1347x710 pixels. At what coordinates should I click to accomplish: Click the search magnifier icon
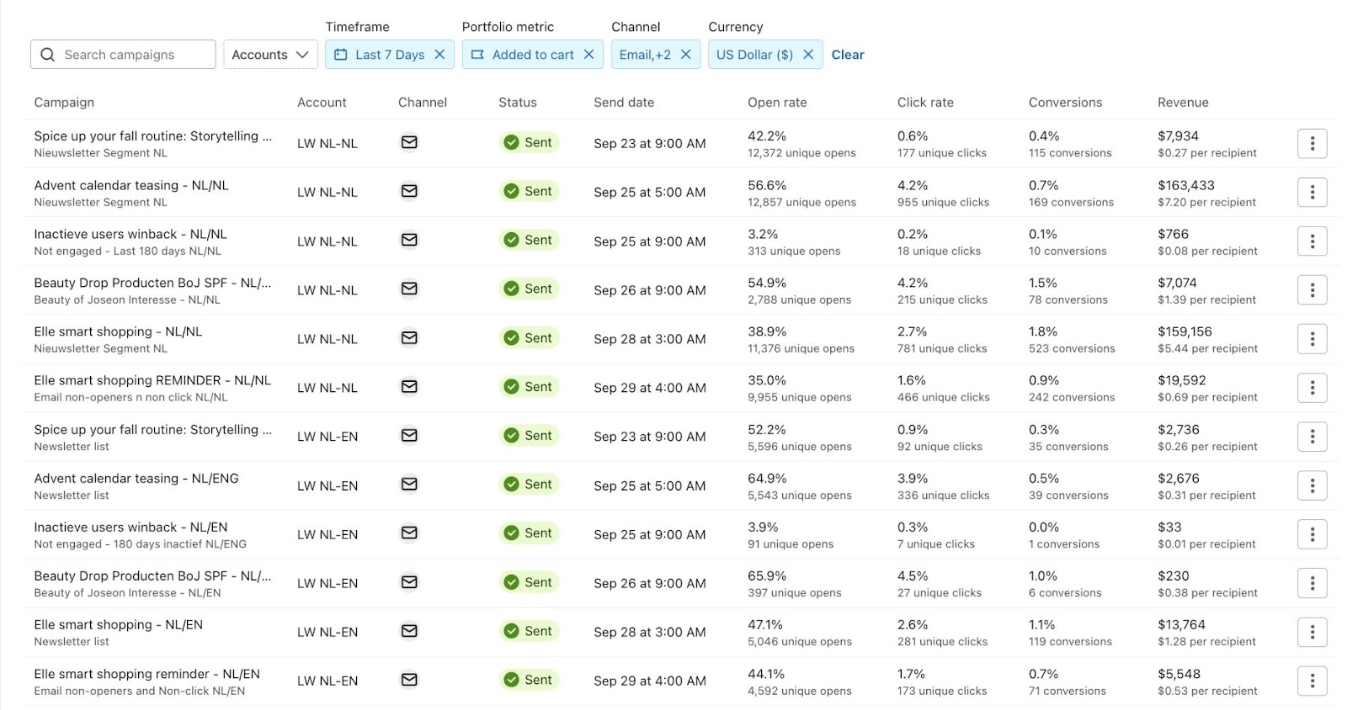pyautogui.click(x=48, y=55)
